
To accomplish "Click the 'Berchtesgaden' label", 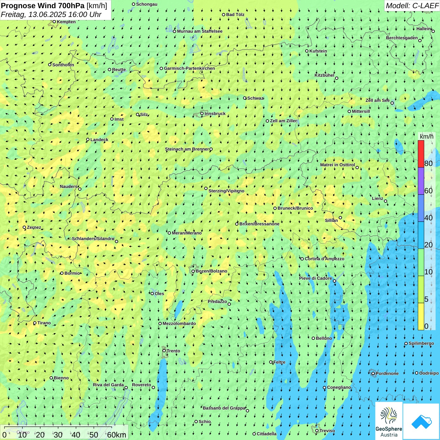I will (x=402, y=38).
